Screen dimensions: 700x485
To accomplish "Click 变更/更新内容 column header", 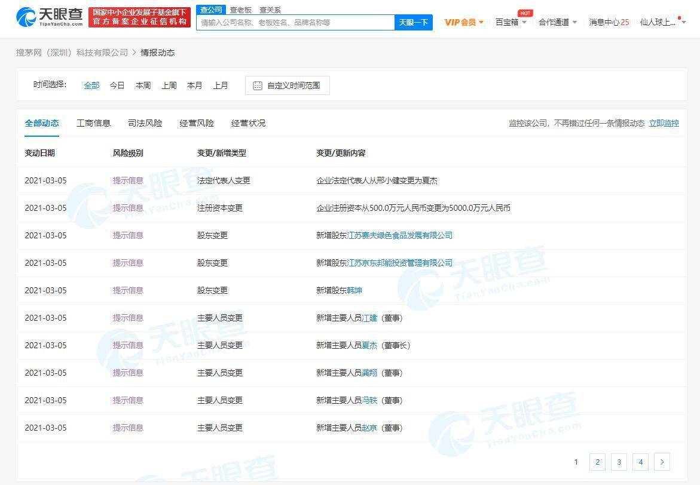I will point(341,153).
